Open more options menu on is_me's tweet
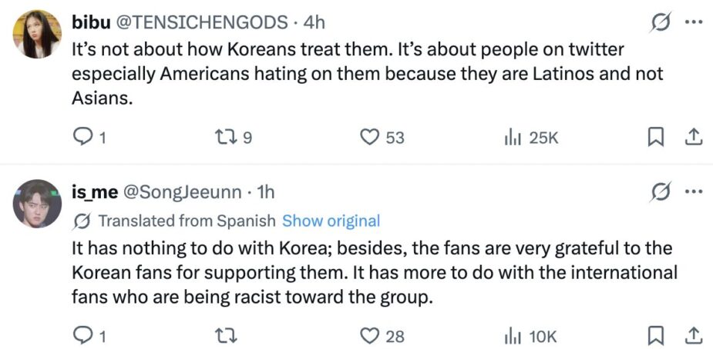713x349 pixels. click(x=694, y=192)
